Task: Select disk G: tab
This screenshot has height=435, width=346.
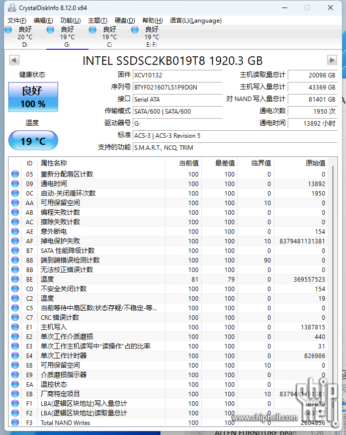Action: [67, 37]
